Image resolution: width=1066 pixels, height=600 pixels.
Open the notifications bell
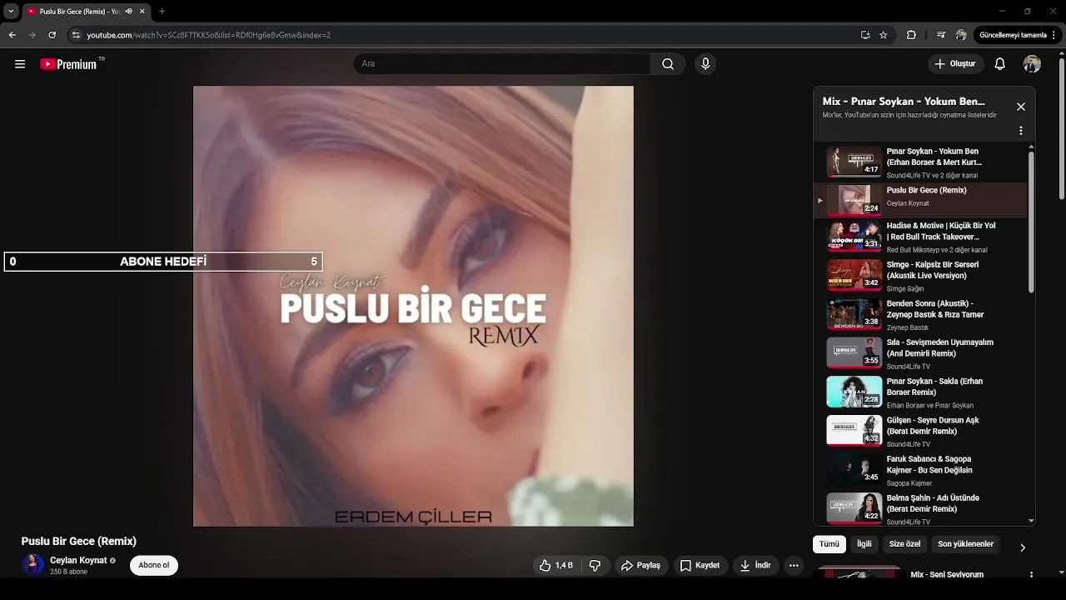pos(1000,64)
